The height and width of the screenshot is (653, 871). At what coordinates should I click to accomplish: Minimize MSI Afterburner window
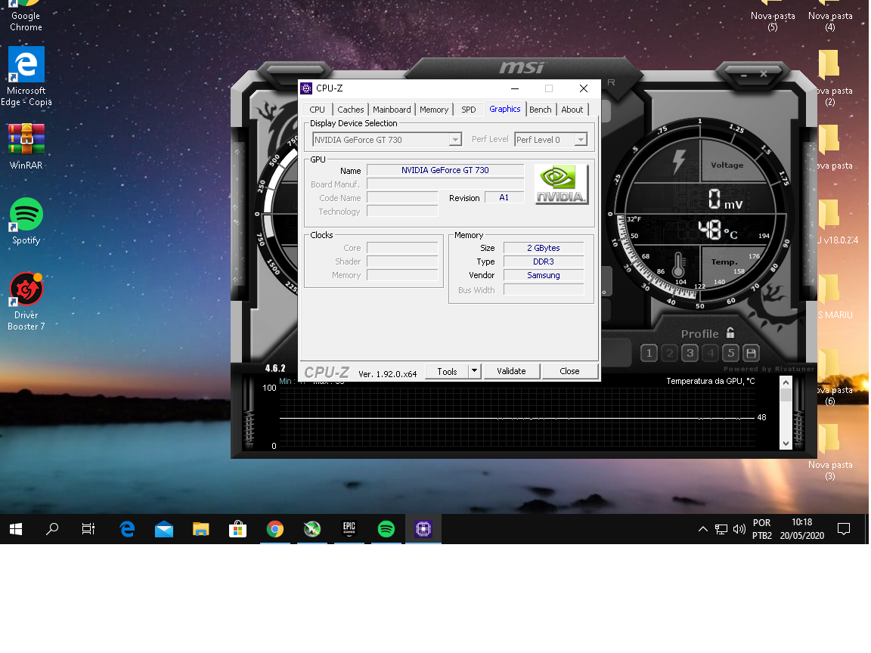pyautogui.click(x=743, y=74)
